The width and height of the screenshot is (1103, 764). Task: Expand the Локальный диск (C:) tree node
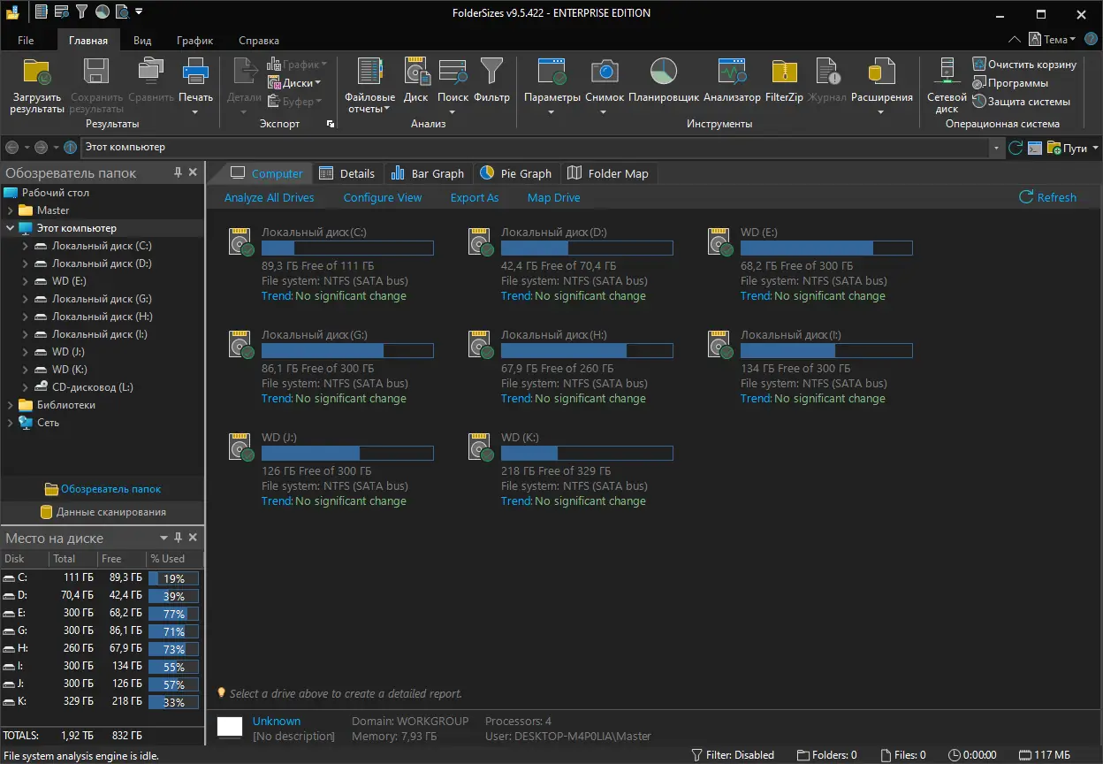coord(26,246)
